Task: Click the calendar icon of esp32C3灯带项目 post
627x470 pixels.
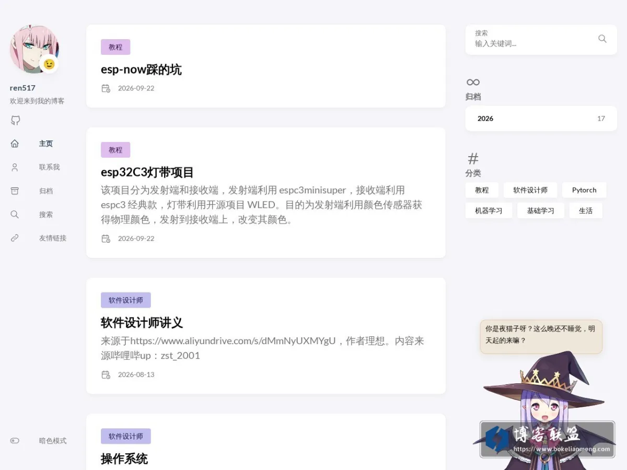Action: (106, 239)
